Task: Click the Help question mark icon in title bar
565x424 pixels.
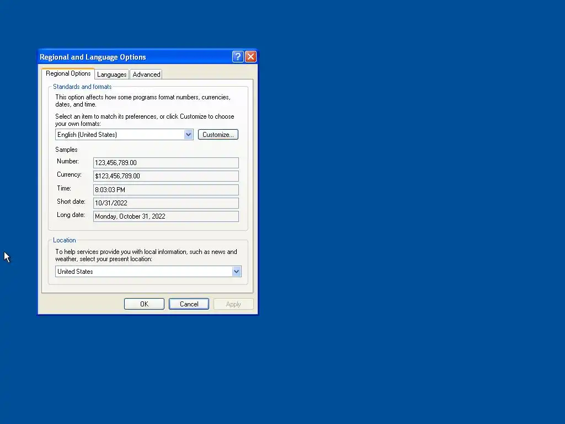Action: click(x=238, y=57)
